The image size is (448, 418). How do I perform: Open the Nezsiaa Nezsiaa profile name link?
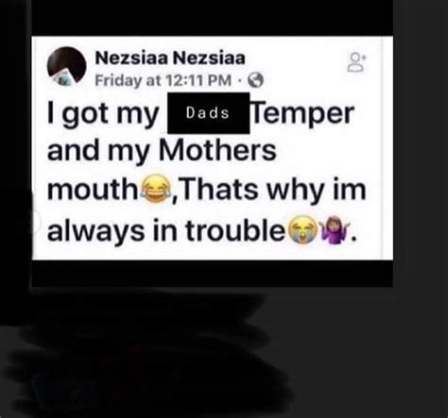(170, 59)
